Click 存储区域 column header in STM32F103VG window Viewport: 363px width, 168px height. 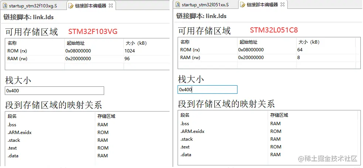tap(106, 116)
